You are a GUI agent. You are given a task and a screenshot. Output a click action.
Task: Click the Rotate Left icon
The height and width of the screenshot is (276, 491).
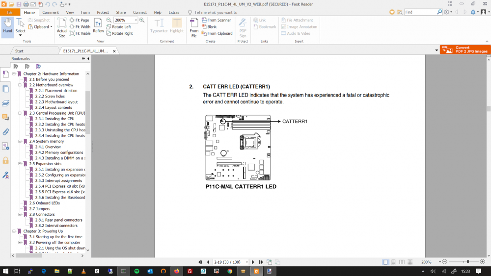tap(109, 27)
